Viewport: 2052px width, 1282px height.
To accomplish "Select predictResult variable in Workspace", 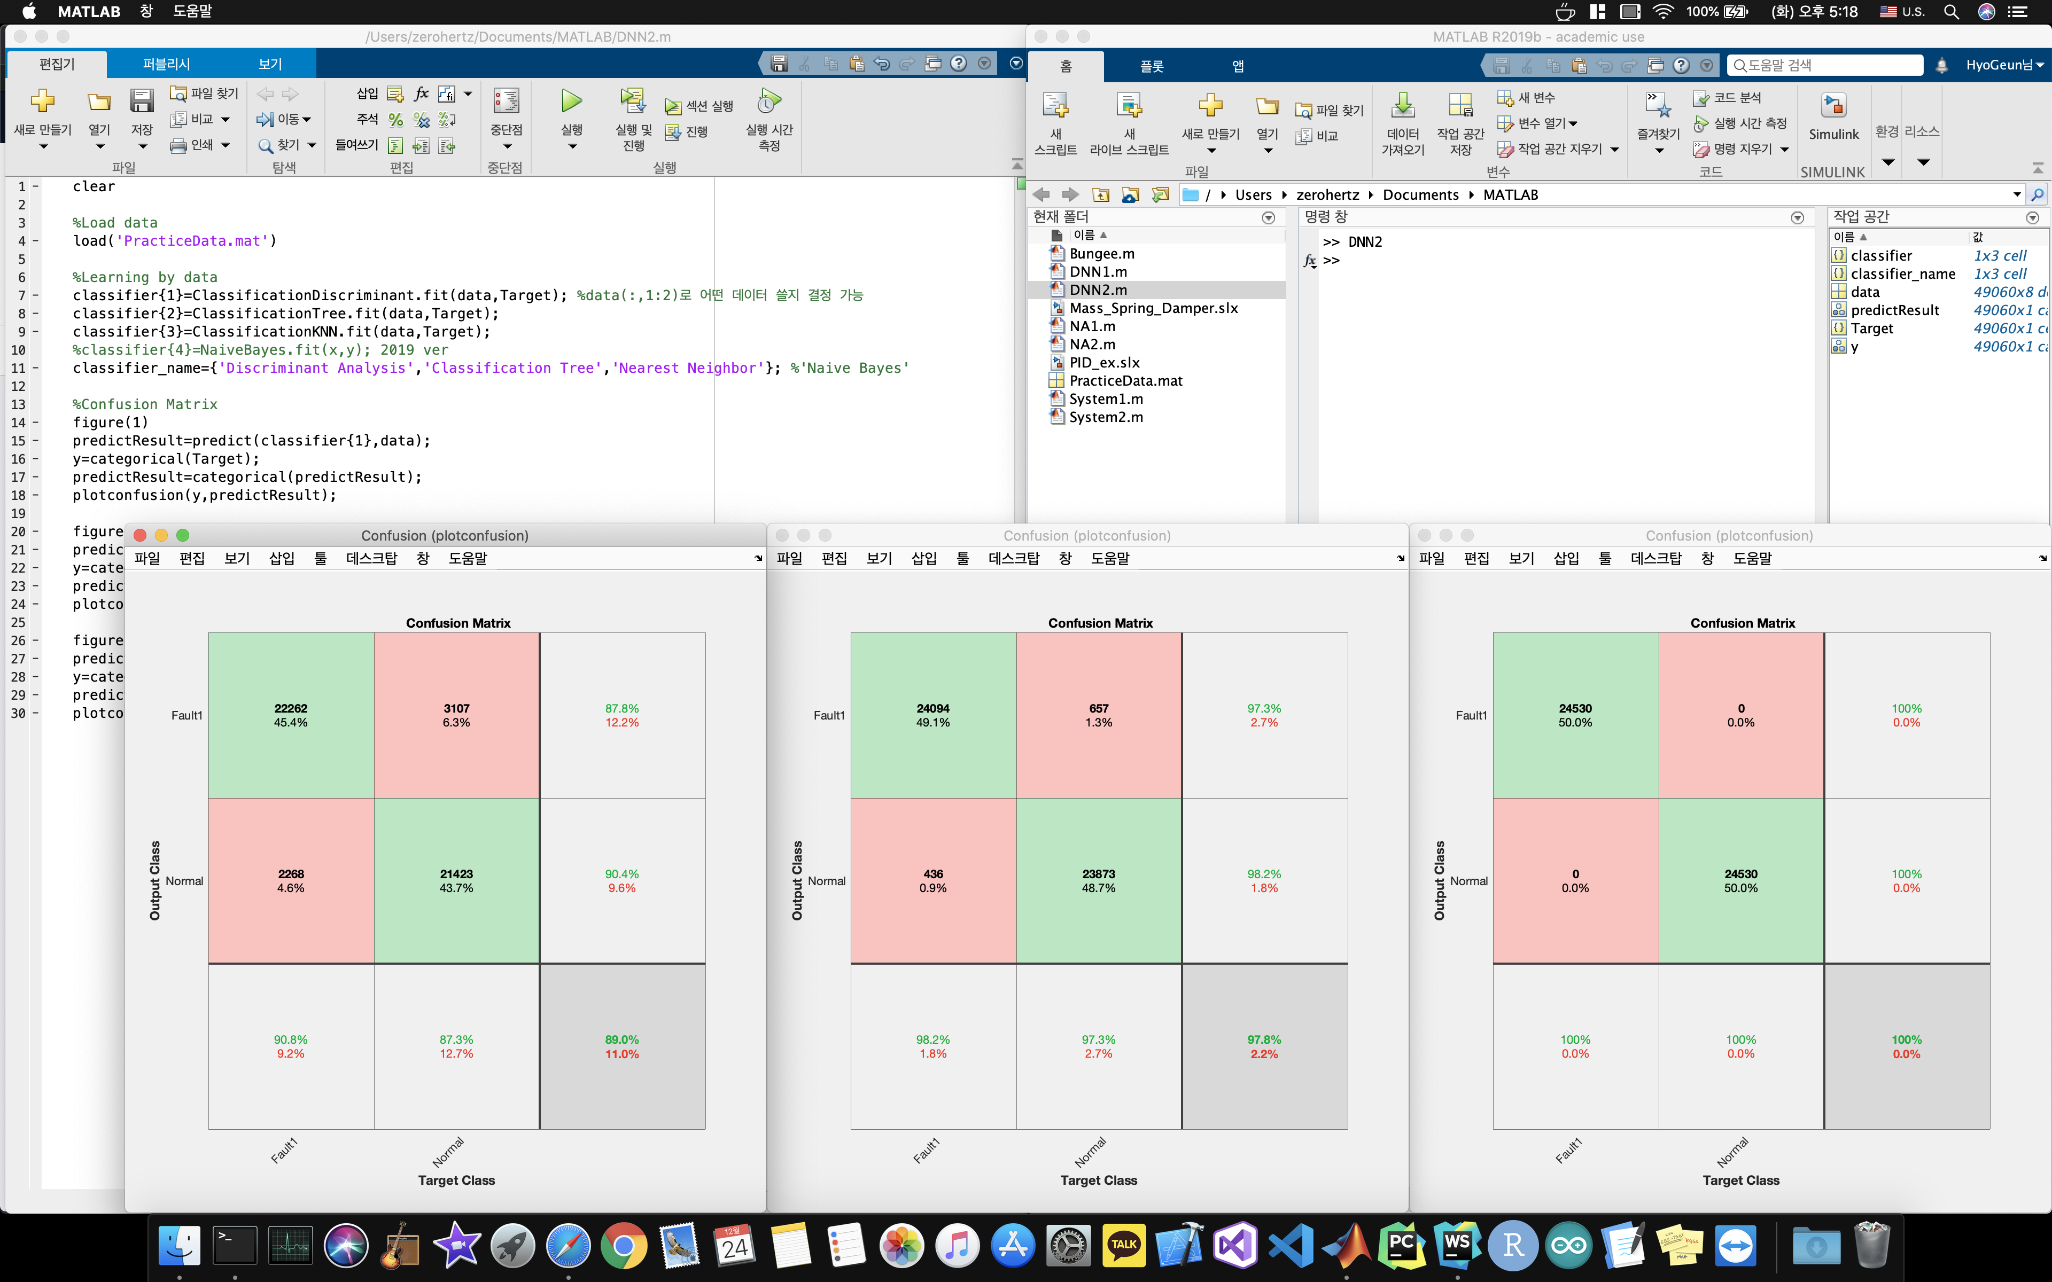I will click(1894, 310).
